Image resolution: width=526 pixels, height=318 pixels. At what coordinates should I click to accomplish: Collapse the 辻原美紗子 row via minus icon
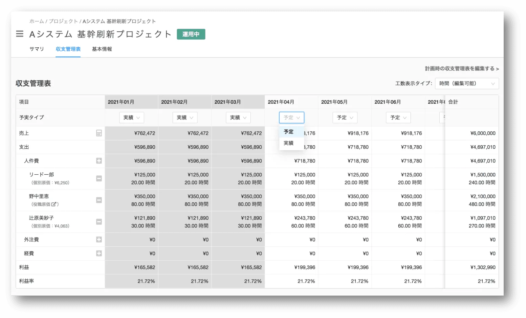pyautogui.click(x=98, y=222)
